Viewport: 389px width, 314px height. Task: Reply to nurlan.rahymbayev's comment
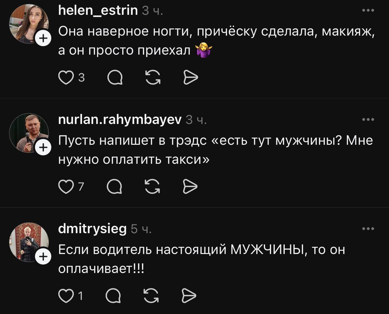tap(115, 187)
